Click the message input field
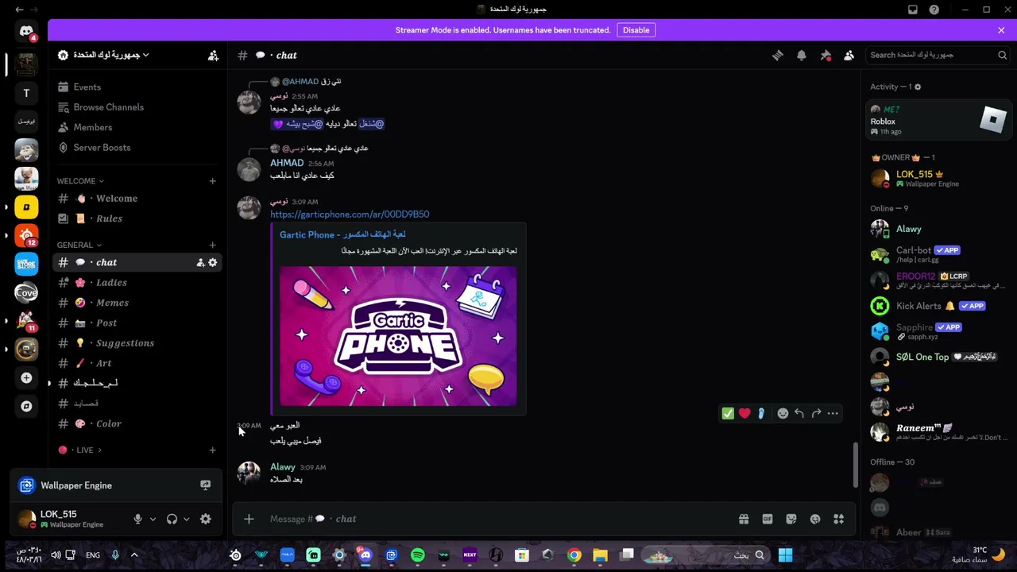Image resolution: width=1017 pixels, height=572 pixels. pyautogui.click(x=497, y=519)
